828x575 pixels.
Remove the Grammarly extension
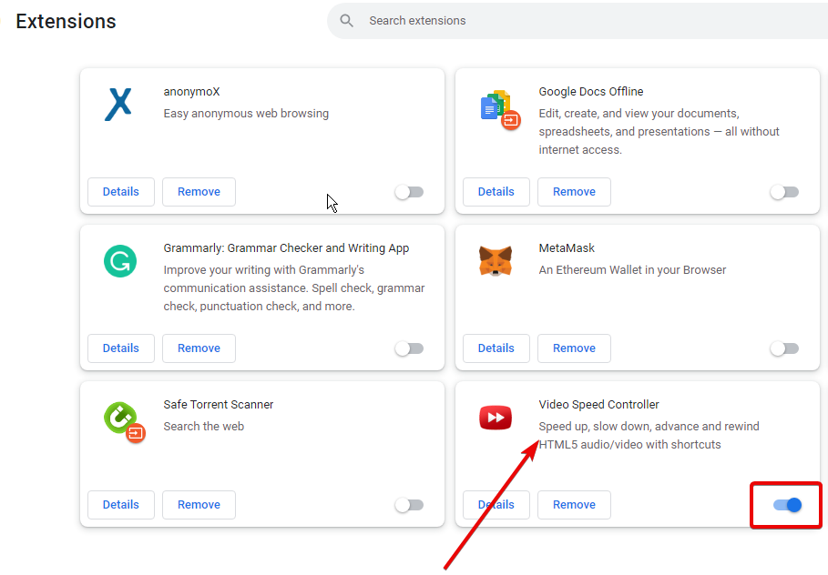pos(199,348)
